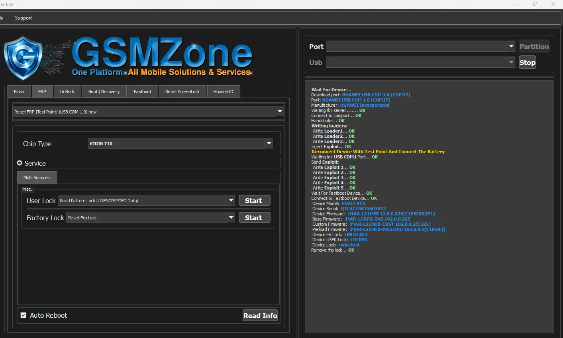
Task: Start the User Lock operation
Action: tap(254, 201)
